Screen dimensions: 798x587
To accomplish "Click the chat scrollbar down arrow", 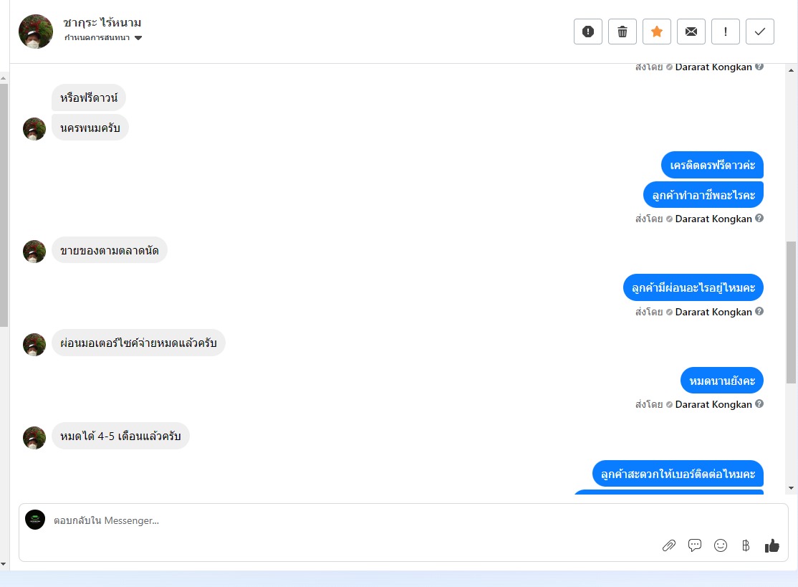I will [x=791, y=487].
